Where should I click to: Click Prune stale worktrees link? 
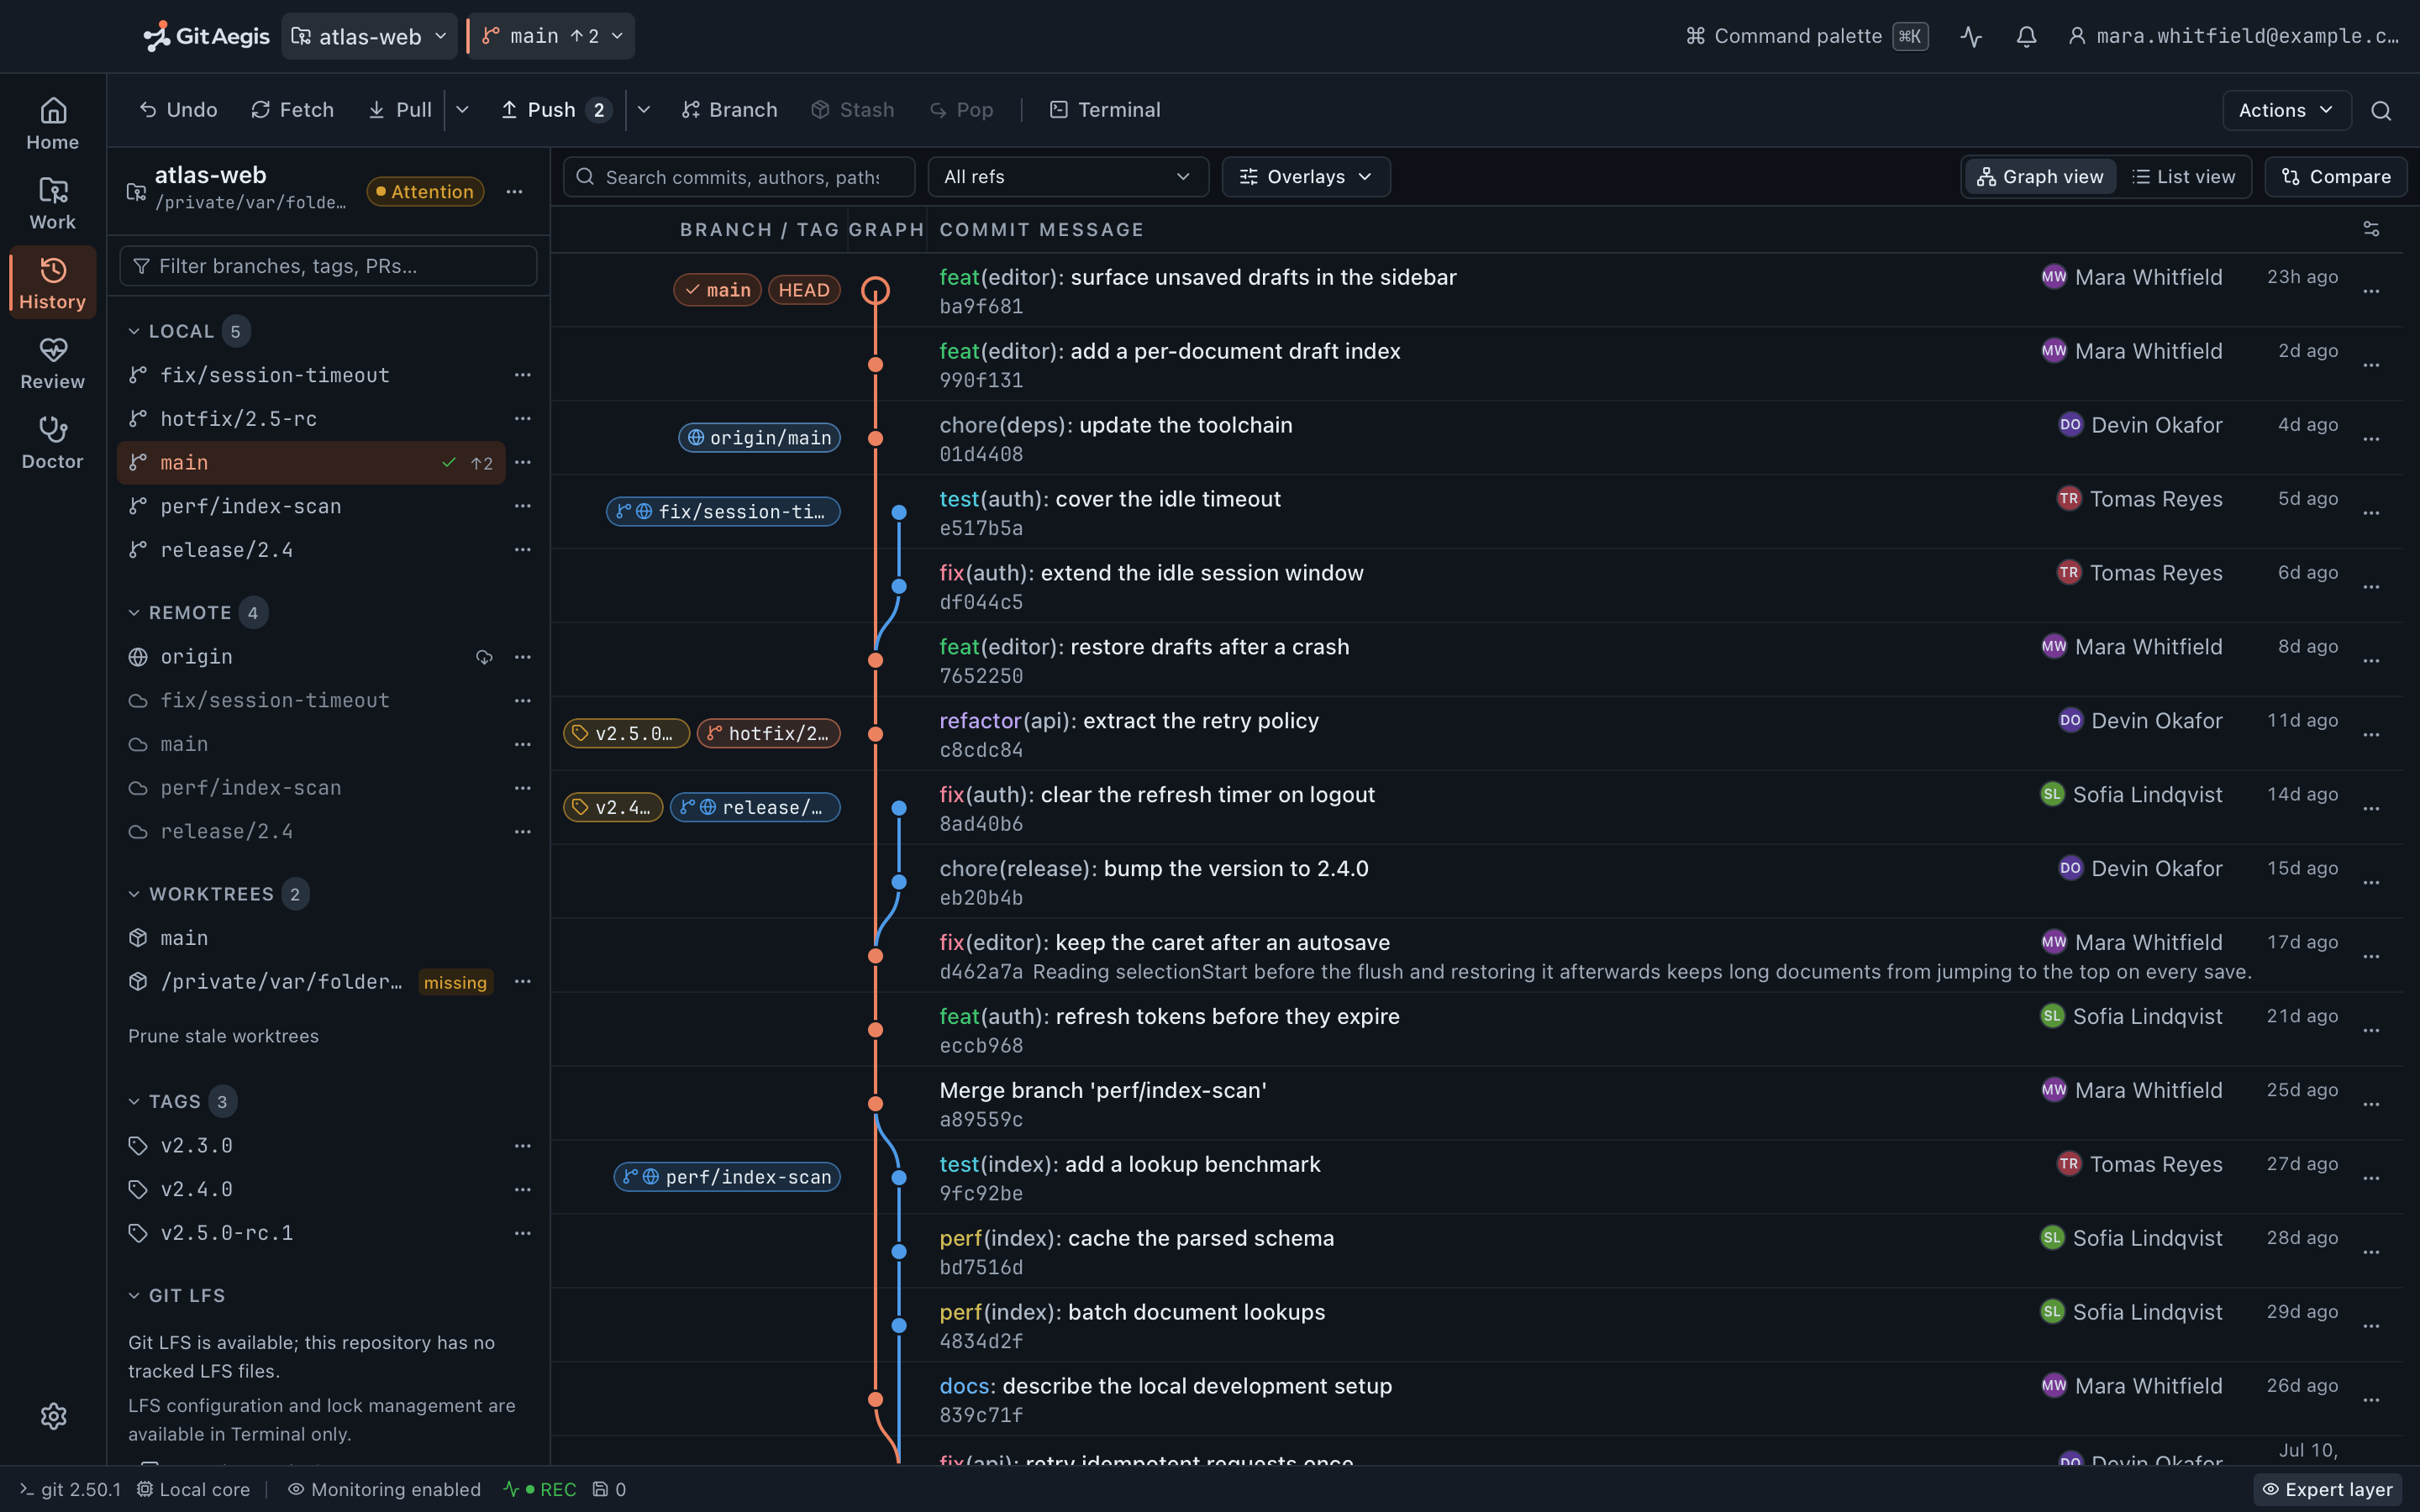223,1037
